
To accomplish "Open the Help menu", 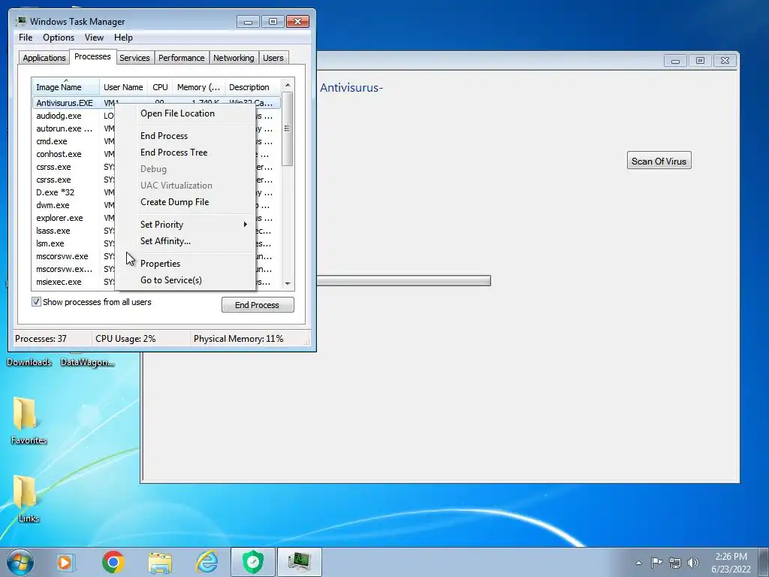I will click(123, 38).
